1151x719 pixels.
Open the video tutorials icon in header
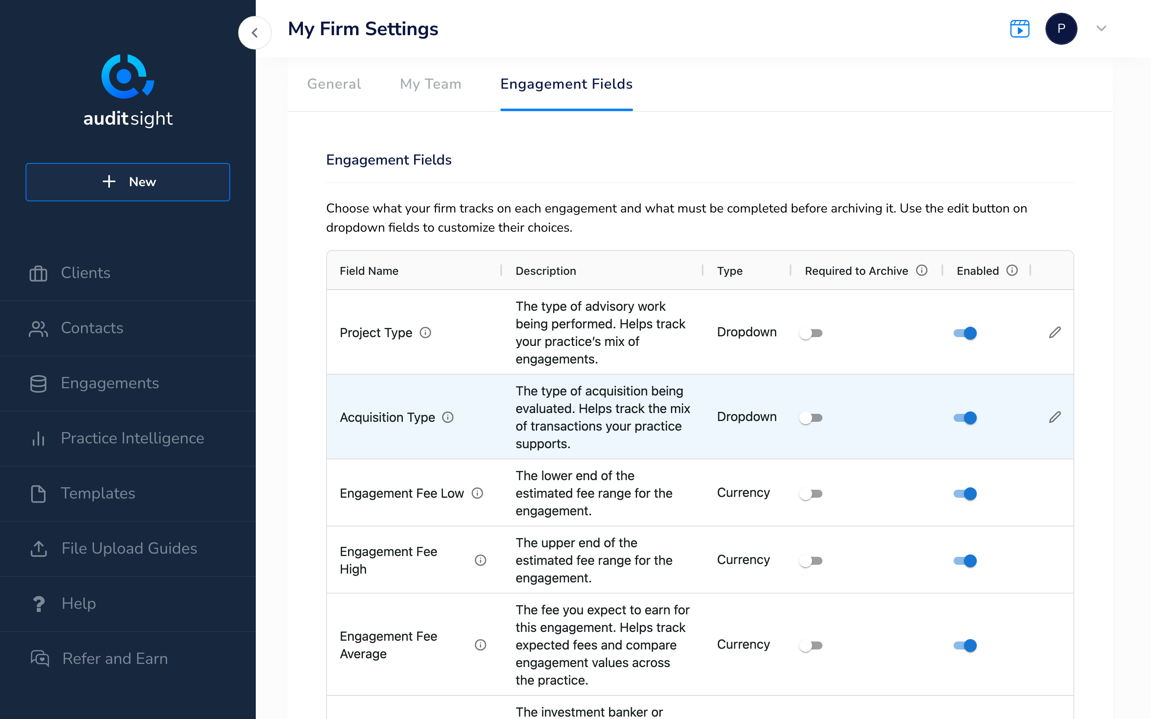tap(1020, 28)
